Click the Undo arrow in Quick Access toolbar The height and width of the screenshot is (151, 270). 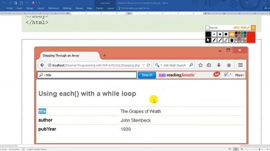tap(4, 3)
